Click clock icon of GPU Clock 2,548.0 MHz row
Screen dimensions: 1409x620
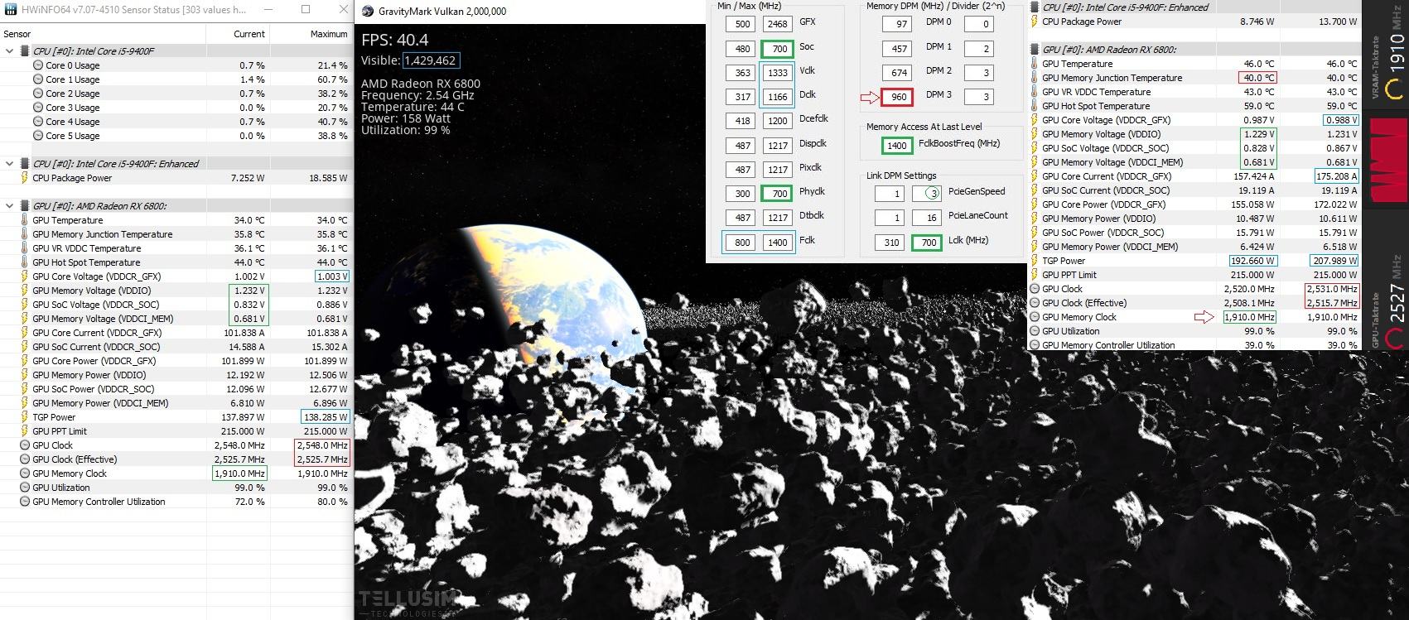[25, 445]
